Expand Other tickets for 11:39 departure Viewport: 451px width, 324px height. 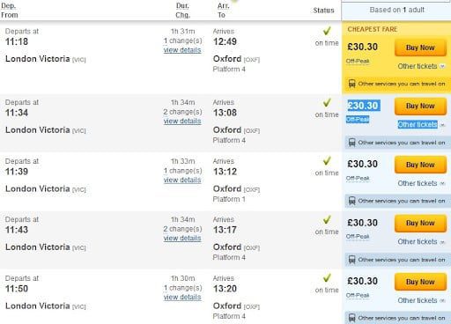click(x=421, y=183)
